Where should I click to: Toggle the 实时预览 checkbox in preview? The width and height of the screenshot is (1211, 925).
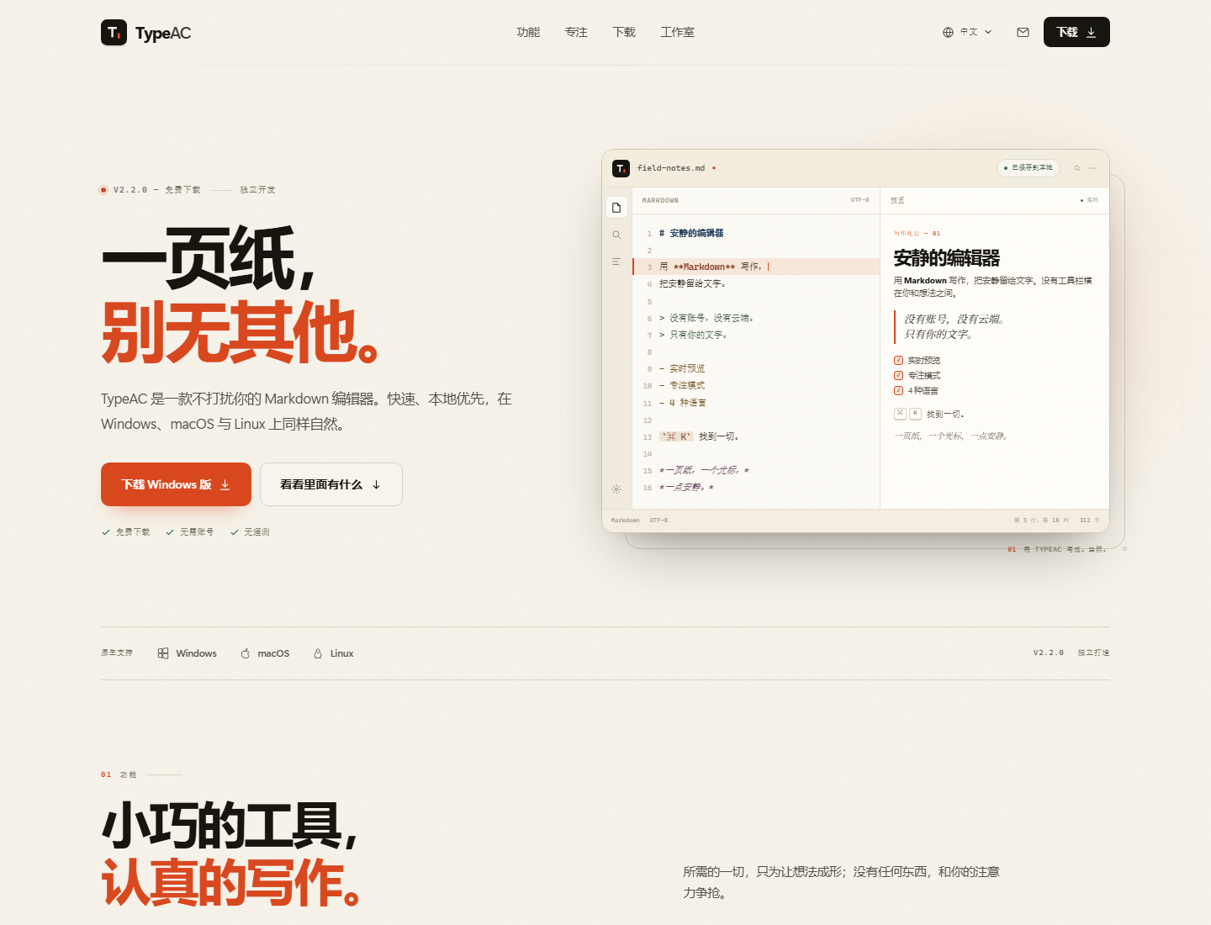[898, 360]
